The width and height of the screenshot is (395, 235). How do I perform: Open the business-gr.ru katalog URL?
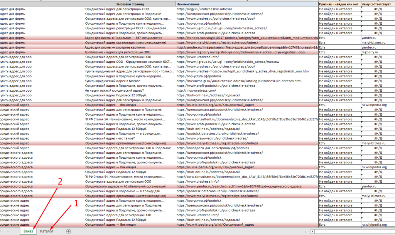pos(239,81)
